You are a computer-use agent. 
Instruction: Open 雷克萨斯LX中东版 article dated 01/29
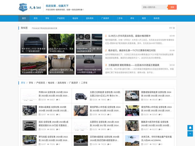(156, 109)
